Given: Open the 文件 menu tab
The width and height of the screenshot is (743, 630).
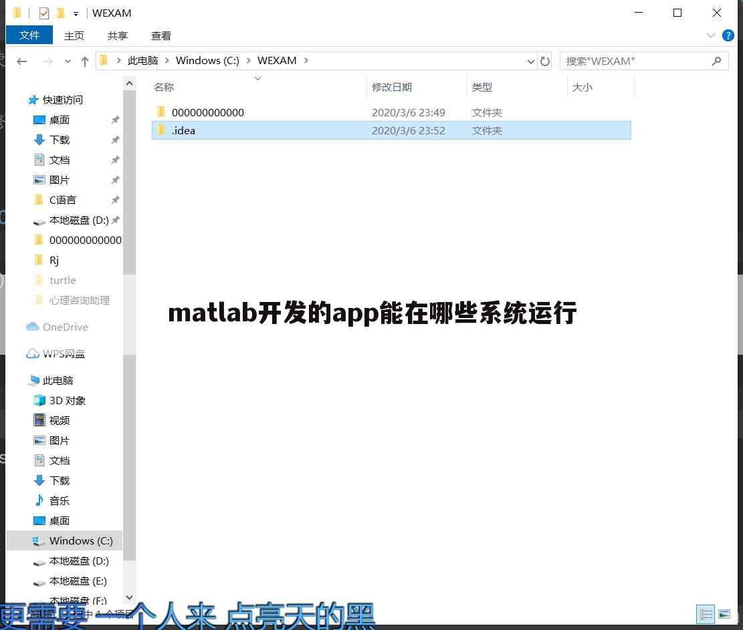Looking at the screenshot, I should coord(29,35).
